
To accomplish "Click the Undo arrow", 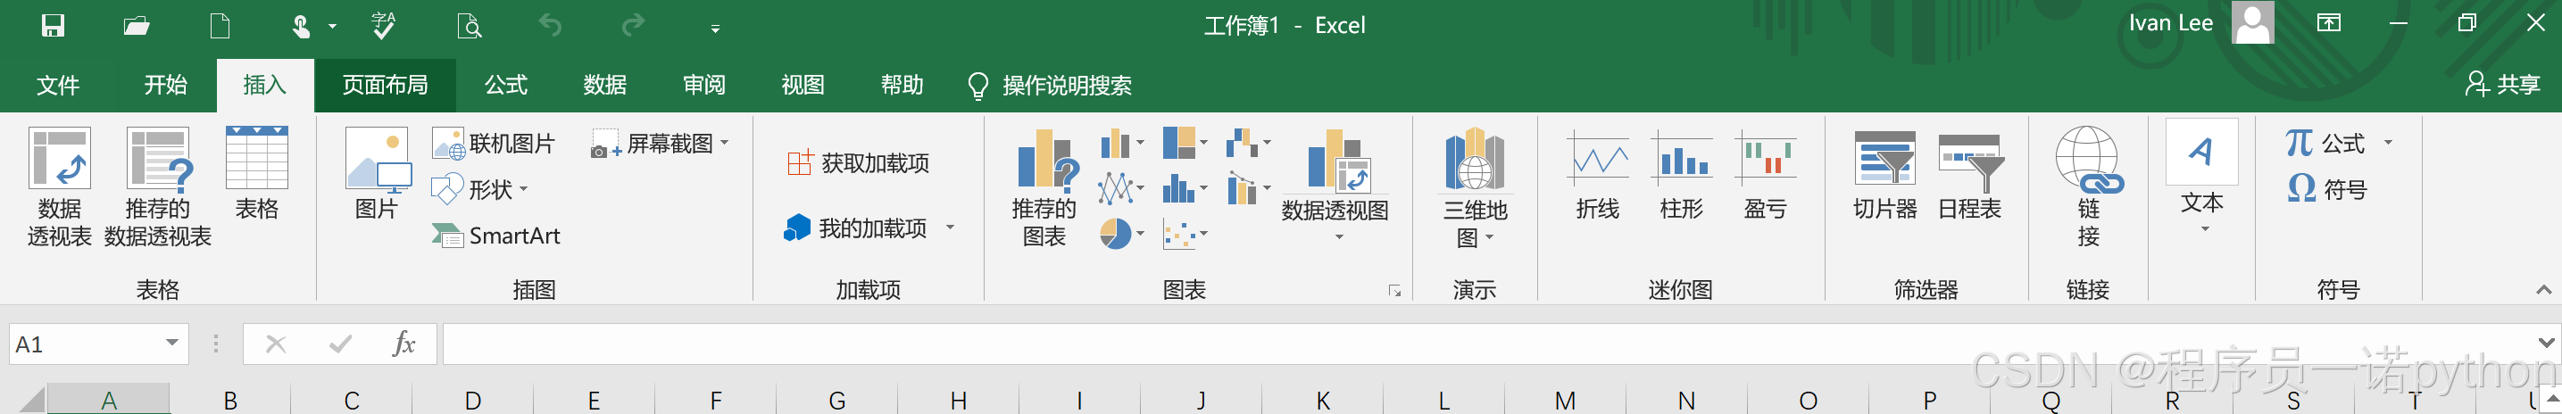I will pyautogui.click(x=551, y=24).
